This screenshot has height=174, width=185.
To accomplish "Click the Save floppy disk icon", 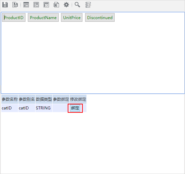I will 5,5.
